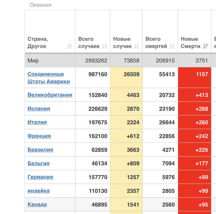The height and width of the screenshot is (214, 216).
Task: Sort by Новые случаи column arrows
Action: click(136, 46)
